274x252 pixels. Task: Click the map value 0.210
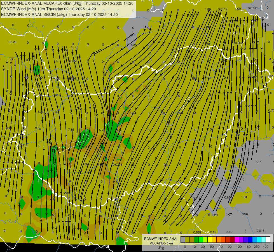click(196, 198)
